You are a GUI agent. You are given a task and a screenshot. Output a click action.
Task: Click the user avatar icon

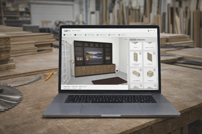click(149, 31)
